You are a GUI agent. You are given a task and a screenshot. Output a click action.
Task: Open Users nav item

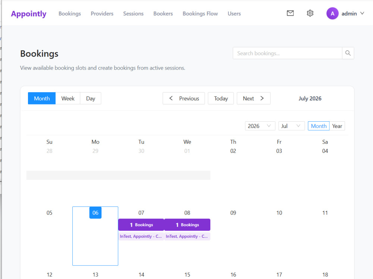tap(234, 13)
